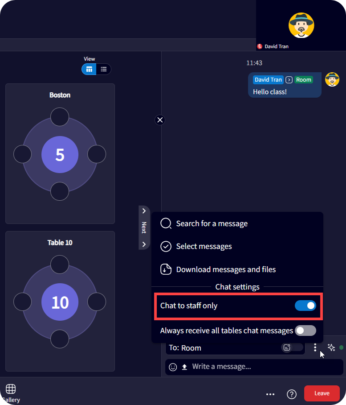The width and height of the screenshot is (346, 405).
Task: Click the green Room tag in message
Action: (303, 80)
